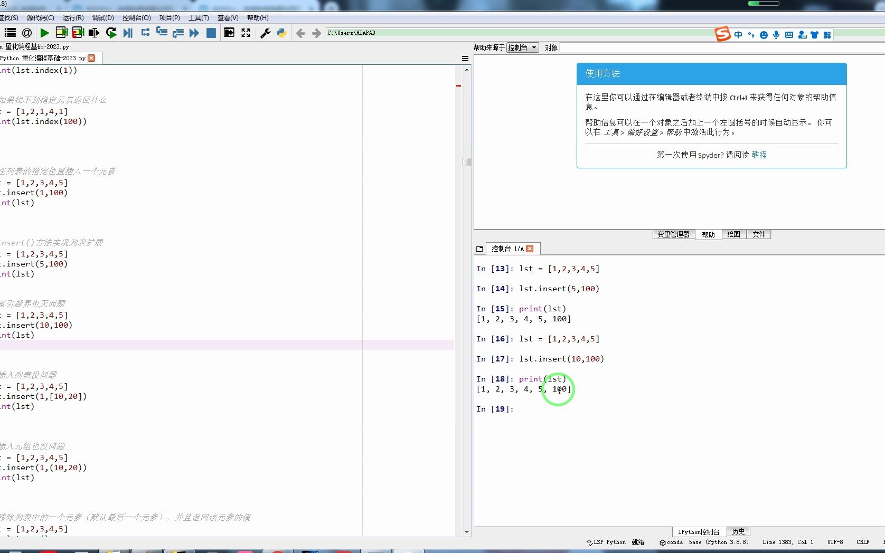Re-run last script icon
The width and height of the screenshot is (885, 553).
(x=111, y=33)
